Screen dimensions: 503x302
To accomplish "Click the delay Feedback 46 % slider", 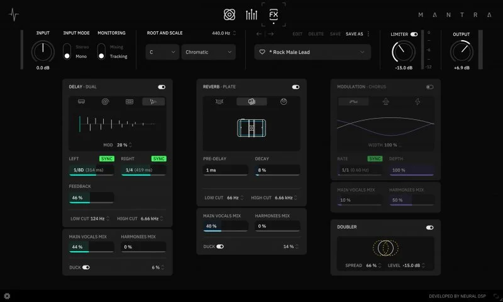I will point(91,198).
